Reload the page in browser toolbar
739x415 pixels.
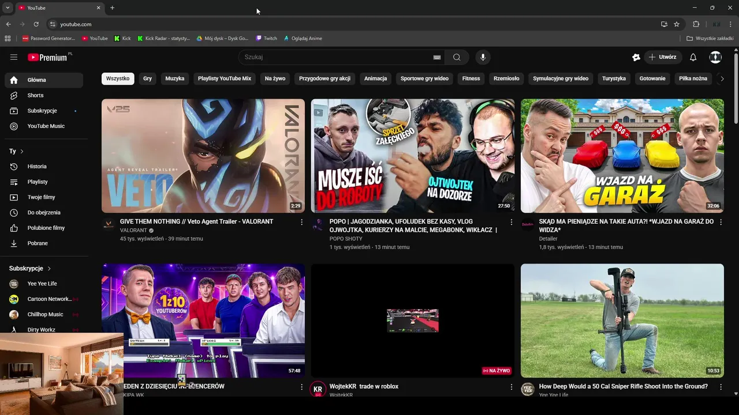click(x=36, y=24)
